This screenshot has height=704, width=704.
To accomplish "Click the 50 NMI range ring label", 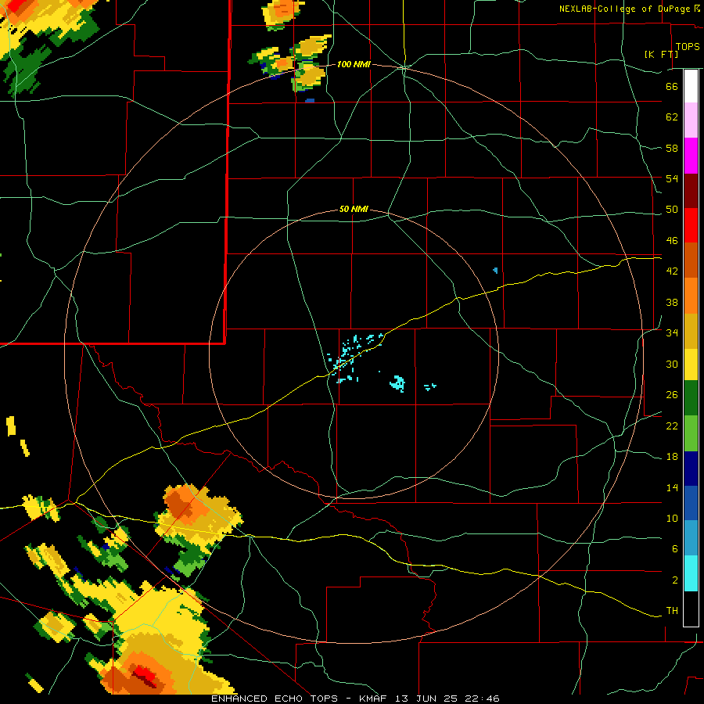I will (x=354, y=209).
